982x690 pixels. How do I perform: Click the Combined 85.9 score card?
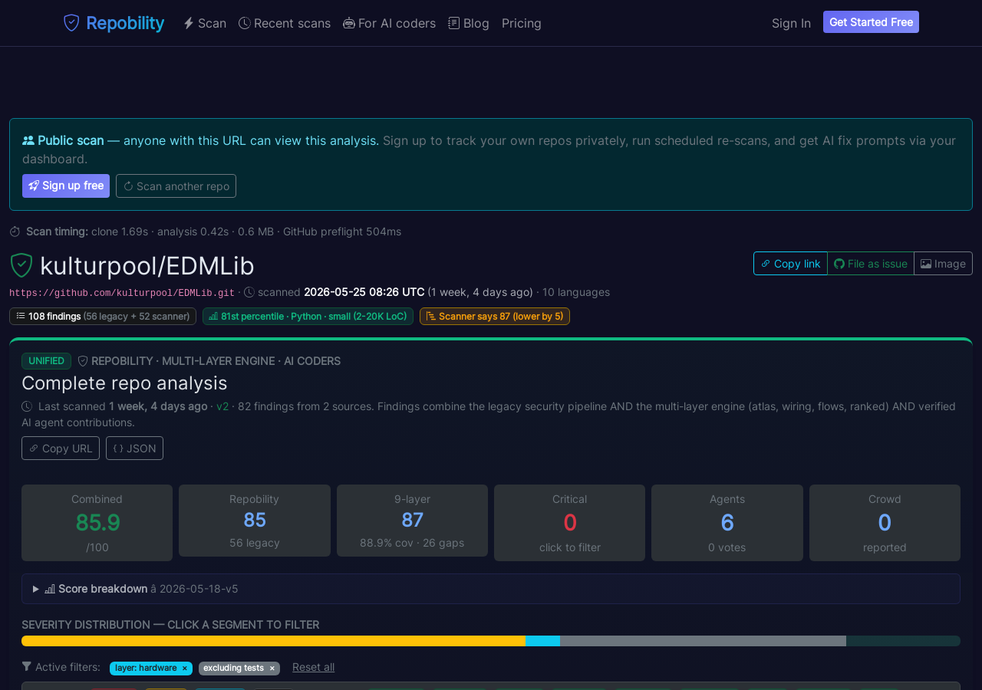pyautogui.click(x=97, y=523)
